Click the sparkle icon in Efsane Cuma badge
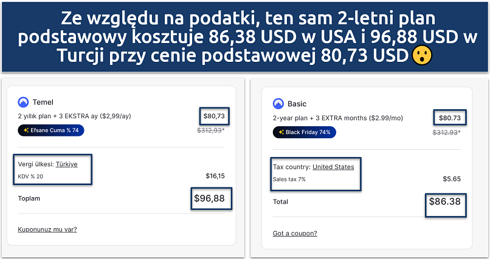 pyautogui.click(x=26, y=130)
